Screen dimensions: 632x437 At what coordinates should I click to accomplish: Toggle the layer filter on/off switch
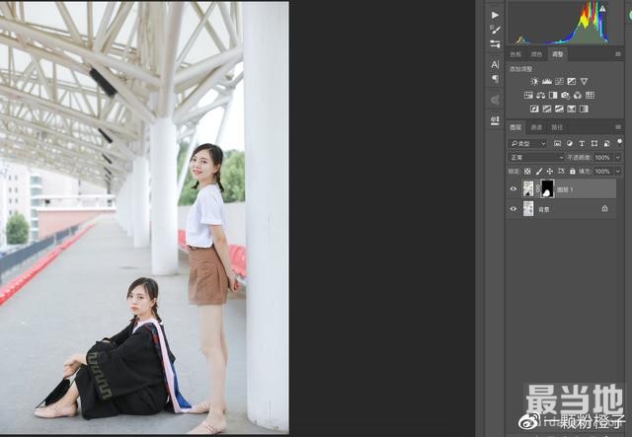(618, 142)
